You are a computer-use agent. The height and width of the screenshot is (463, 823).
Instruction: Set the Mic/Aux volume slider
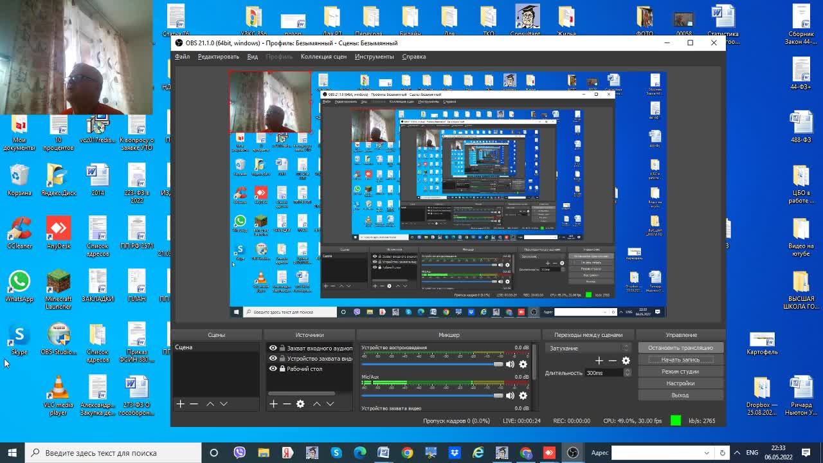tap(432, 395)
